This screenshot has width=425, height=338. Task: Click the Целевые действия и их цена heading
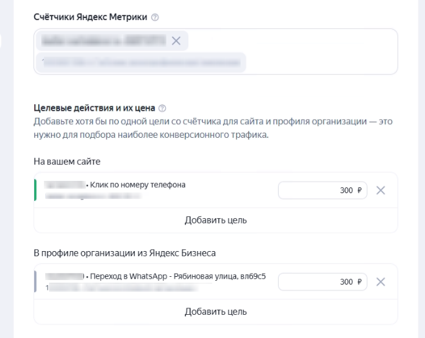94,108
